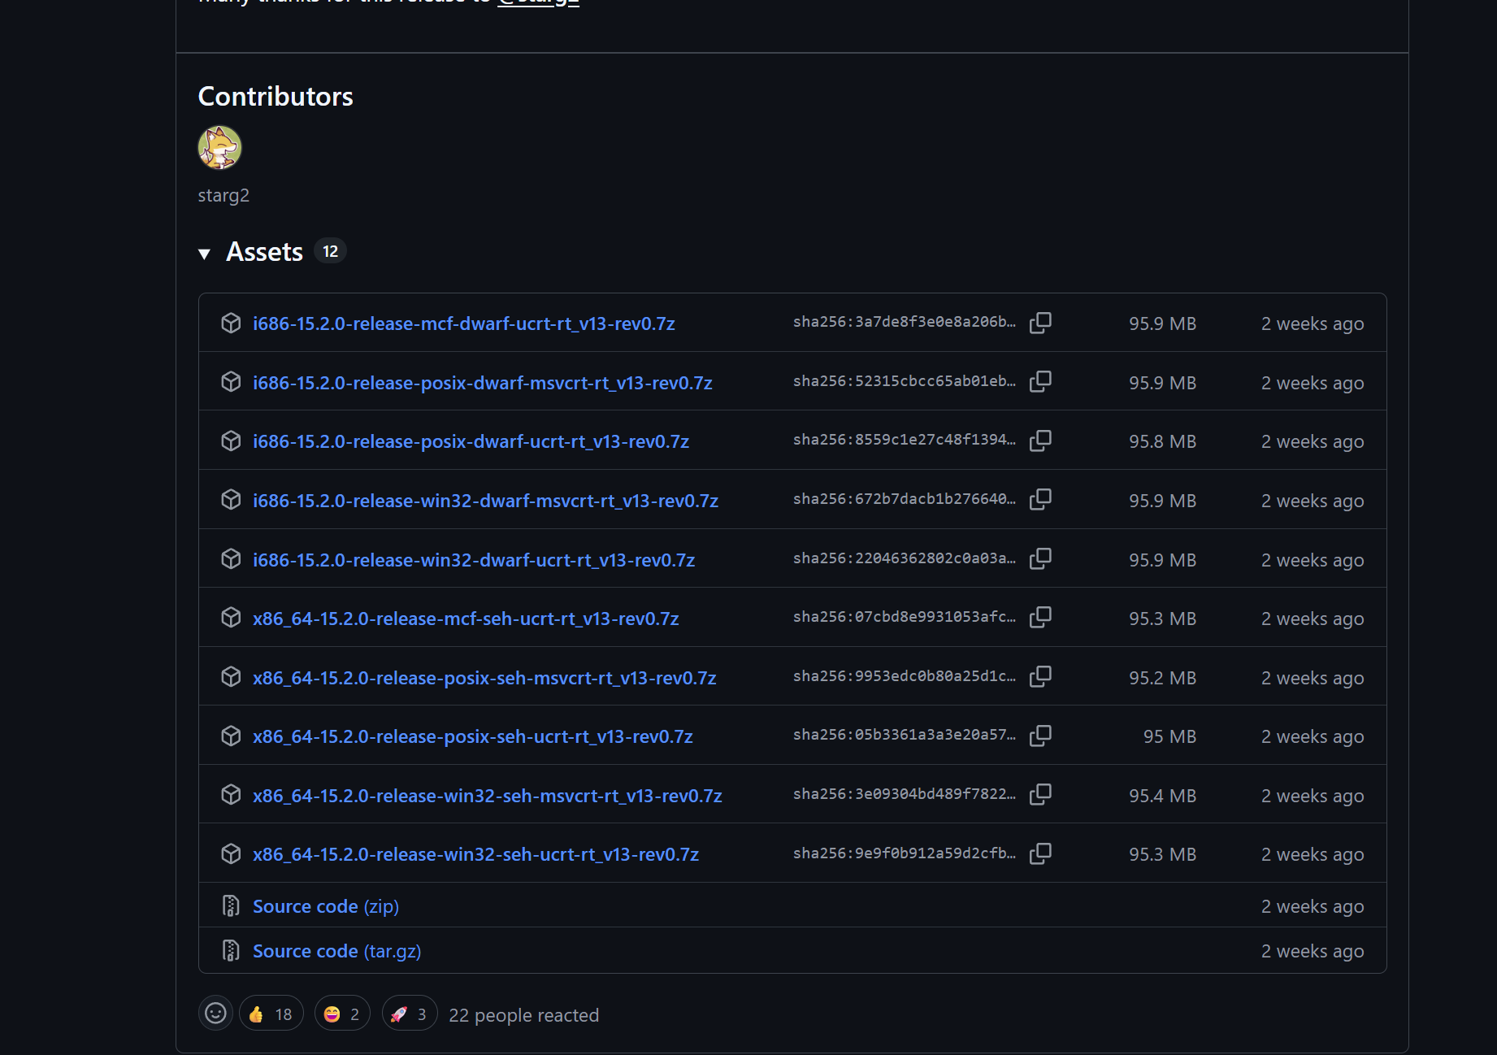This screenshot has width=1497, height=1055.
Task: Toggle the laugh emoji reaction
Action: (x=342, y=1014)
